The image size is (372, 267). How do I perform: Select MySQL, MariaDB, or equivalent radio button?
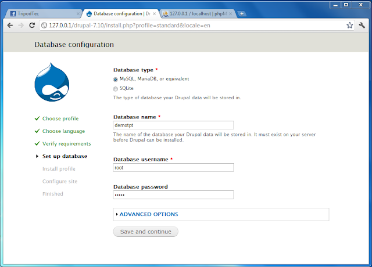(x=115, y=80)
